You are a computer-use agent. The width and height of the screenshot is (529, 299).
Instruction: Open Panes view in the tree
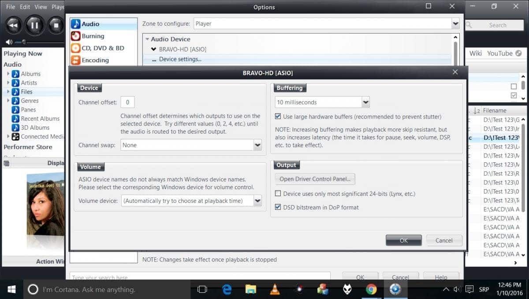28,110
